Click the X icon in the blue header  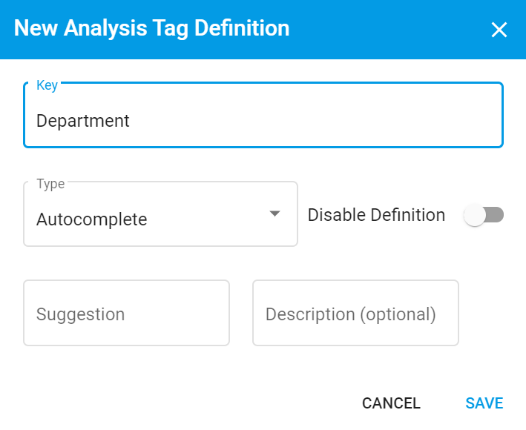tap(499, 30)
